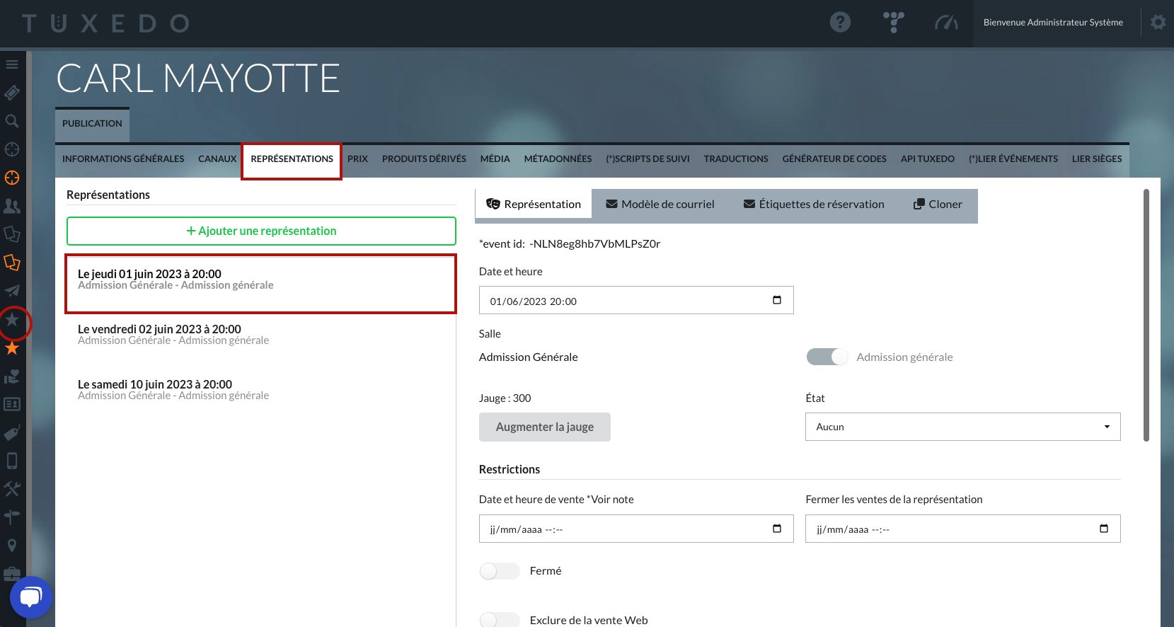Screen dimensions: 1174x627
Task: Click the hand holding heart icon
Action: tap(12, 376)
